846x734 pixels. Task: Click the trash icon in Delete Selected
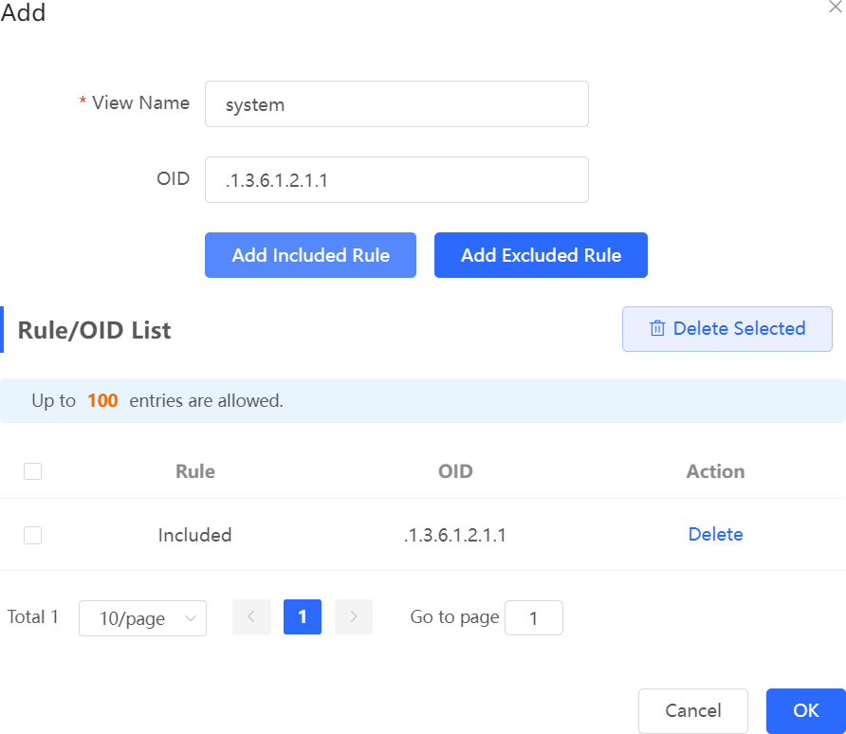(x=657, y=329)
